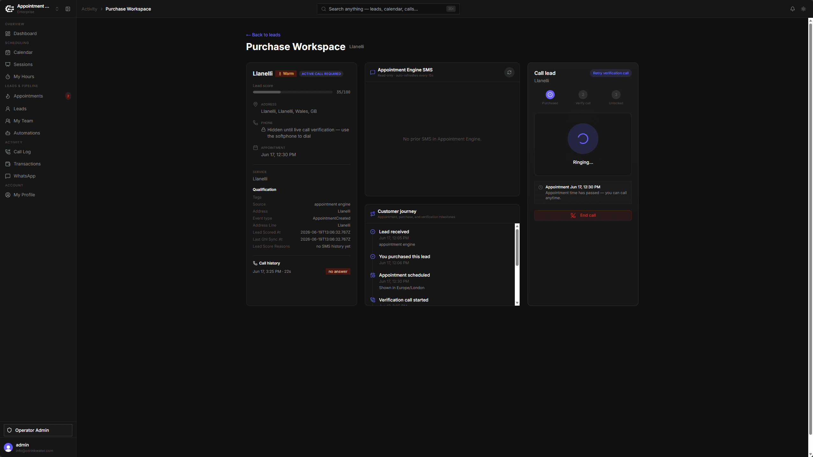813x457 pixels.
Task: Click the Appointment scheduled milestone
Action: [x=404, y=275]
